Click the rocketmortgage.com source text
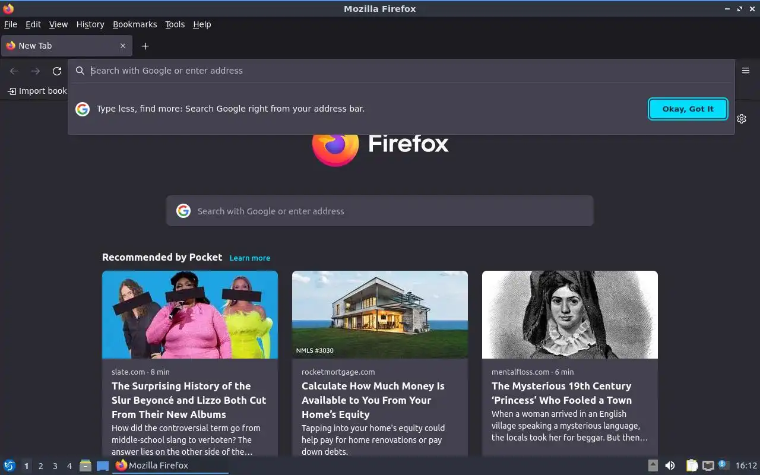This screenshot has height=475, width=760. (338, 372)
